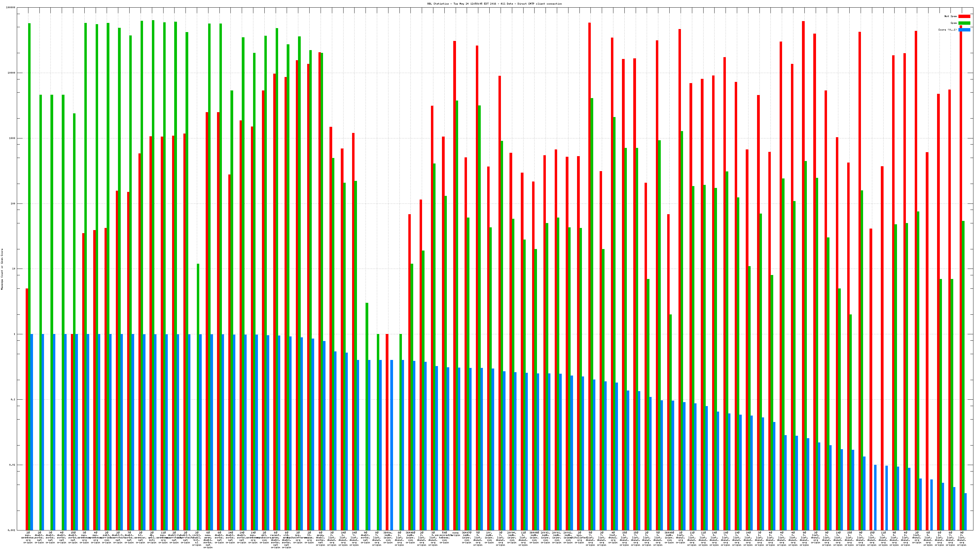Click the first '2@ zen.spamhaus.org origin' x-axis label
The image size is (978, 550).
point(28,537)
